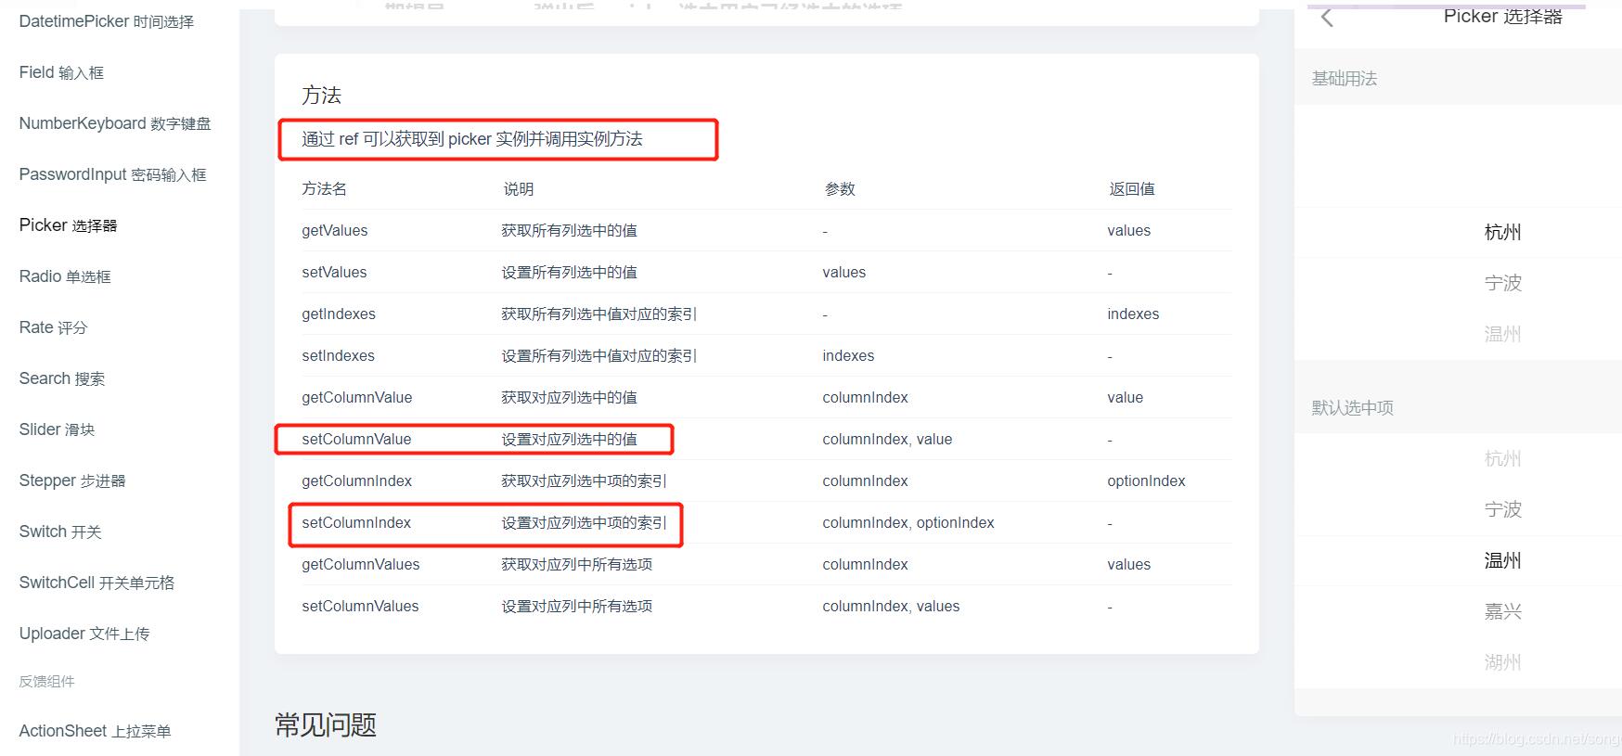Select 温州 in the 基础用法 picker
Image resolution: width=1622 pixels, height=756 pixels.
(1502, 335)
